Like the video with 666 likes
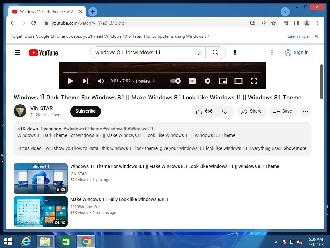Screen dimensions: 330x248 (204, 111)
